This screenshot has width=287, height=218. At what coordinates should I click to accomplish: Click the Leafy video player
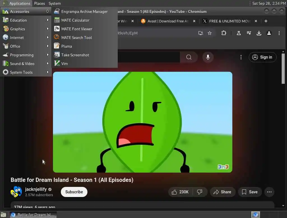[x=143, y=122]
